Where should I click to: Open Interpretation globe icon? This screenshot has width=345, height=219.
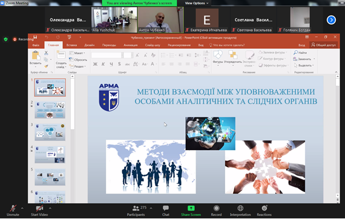click(x=240, y=208)
